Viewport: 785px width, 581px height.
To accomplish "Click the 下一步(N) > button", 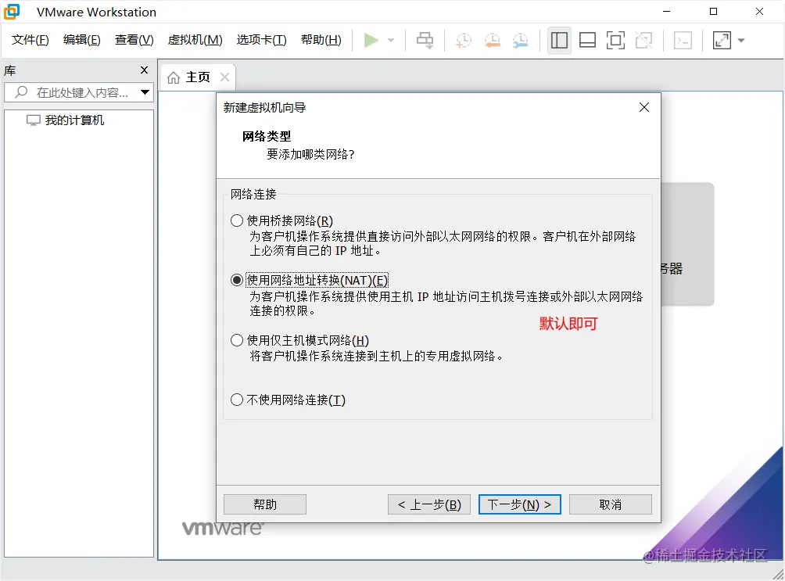I will tap(520, 504).
